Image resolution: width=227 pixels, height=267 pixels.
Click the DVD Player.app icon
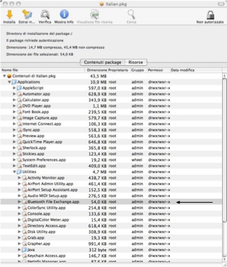20,106
